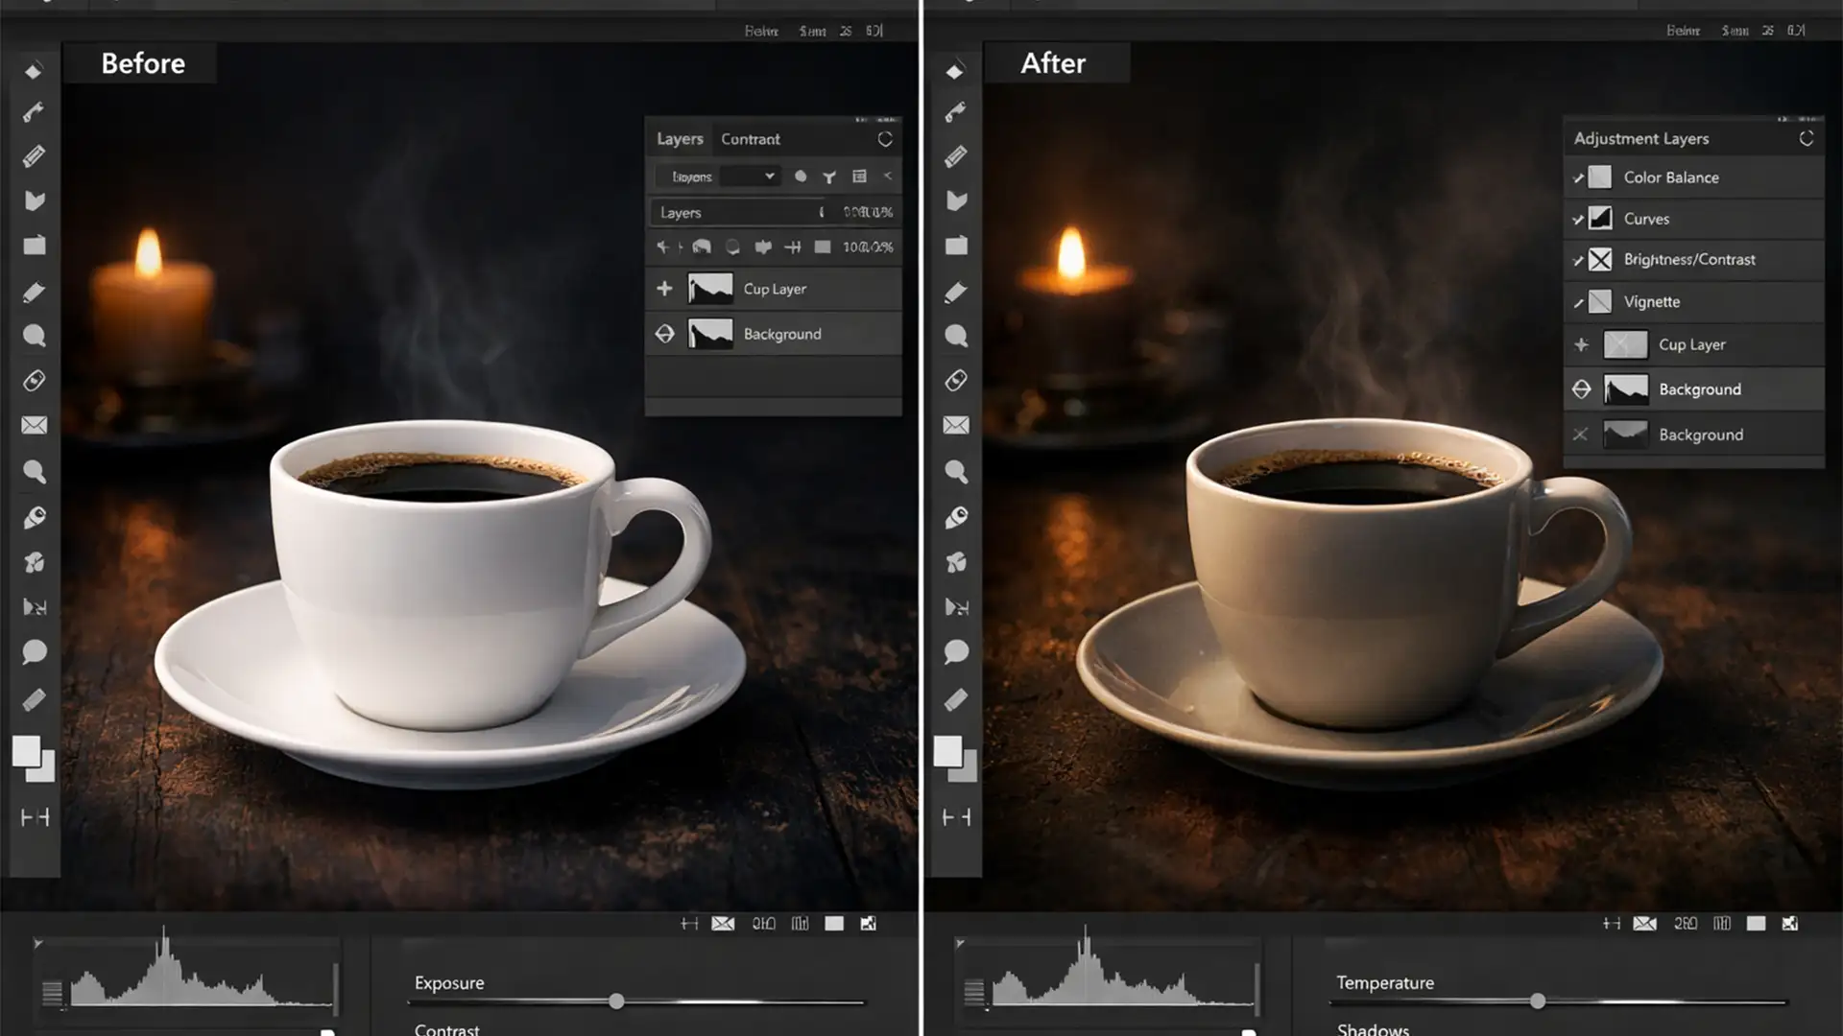Collapse the panel using the chevron next to opacity

pos(888,177)
